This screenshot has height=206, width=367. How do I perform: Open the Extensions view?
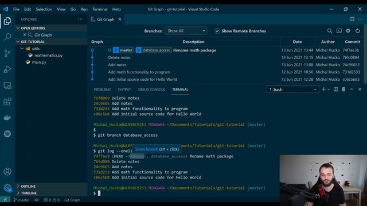7,102
